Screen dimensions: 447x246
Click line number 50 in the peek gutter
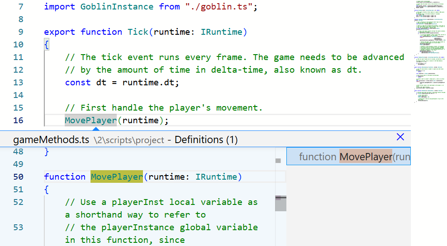point(18,177)
